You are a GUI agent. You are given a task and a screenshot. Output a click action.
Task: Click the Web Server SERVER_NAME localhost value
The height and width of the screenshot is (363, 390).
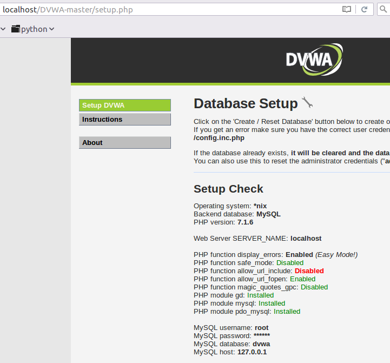306,239
